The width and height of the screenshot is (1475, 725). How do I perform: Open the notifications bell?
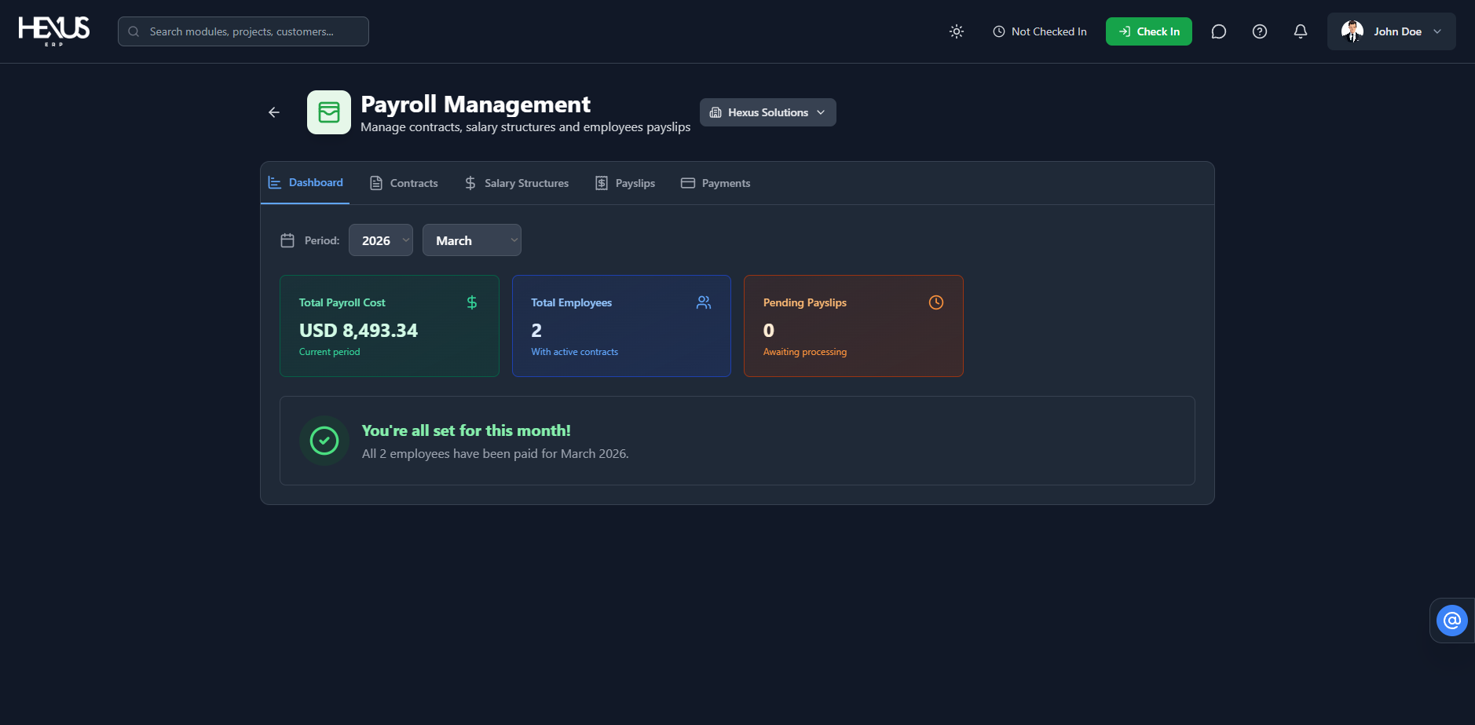[x=1301, y=31]
